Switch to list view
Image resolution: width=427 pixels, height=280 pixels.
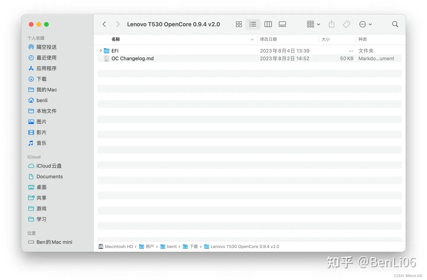click(253, 24)
